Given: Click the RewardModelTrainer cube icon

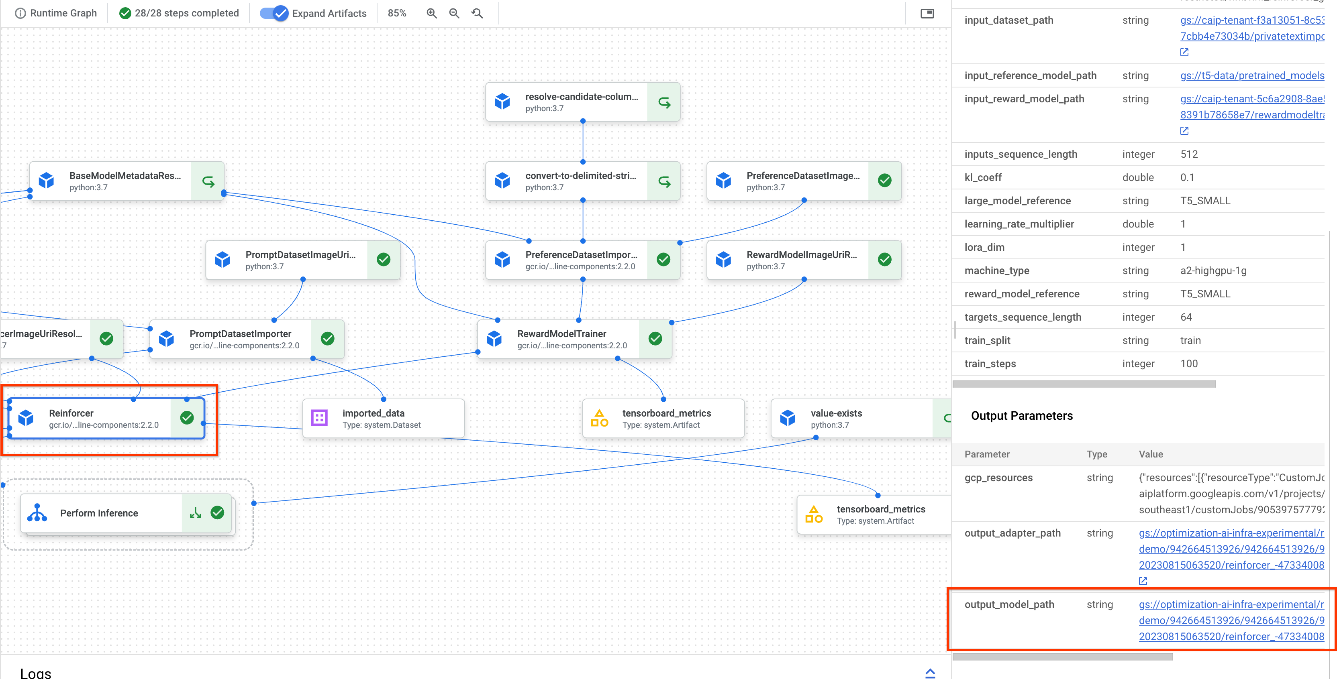Looking at the screenshot, I should point(494,339).
